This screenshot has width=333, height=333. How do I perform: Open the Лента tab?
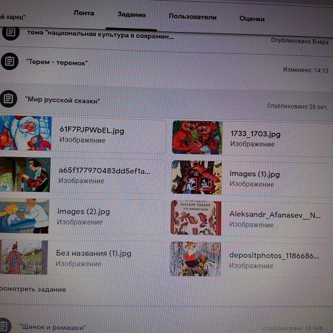84,13
